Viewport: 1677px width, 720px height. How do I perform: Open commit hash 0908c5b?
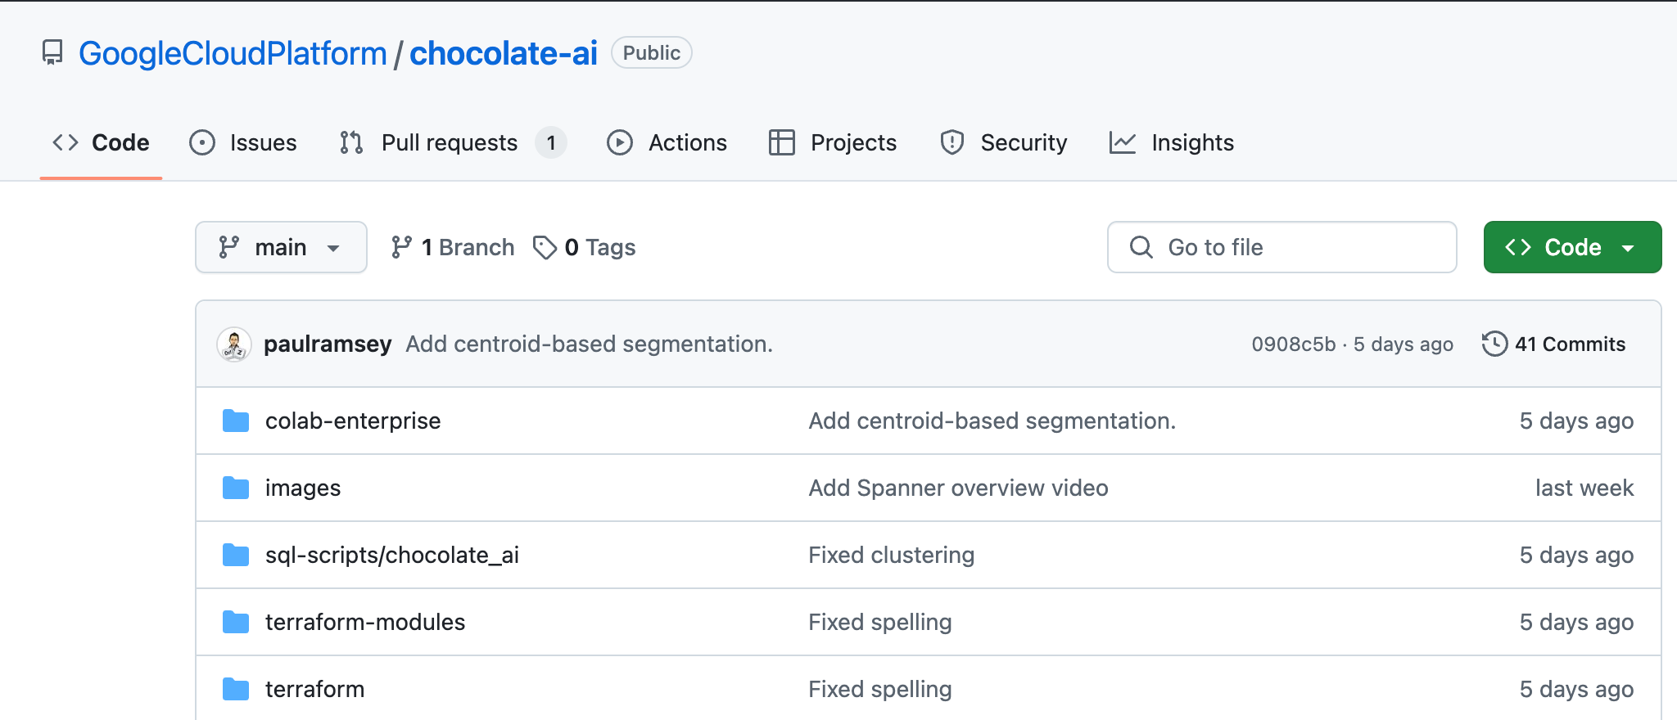point(1294,344)
